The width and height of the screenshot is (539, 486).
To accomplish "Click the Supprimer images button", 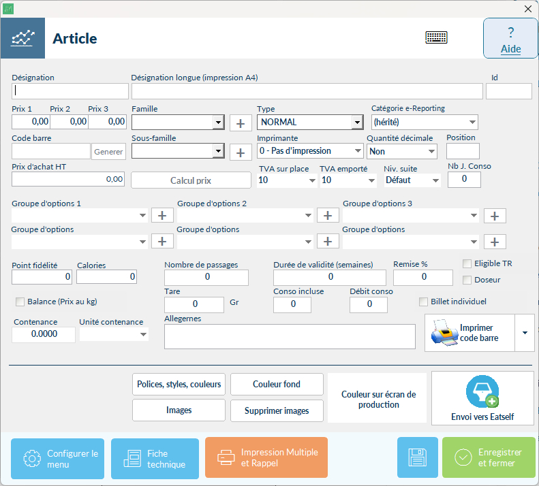I will [277, 410].
